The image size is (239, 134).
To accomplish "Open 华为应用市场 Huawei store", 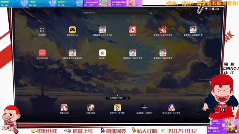I will tap(42, 53).
